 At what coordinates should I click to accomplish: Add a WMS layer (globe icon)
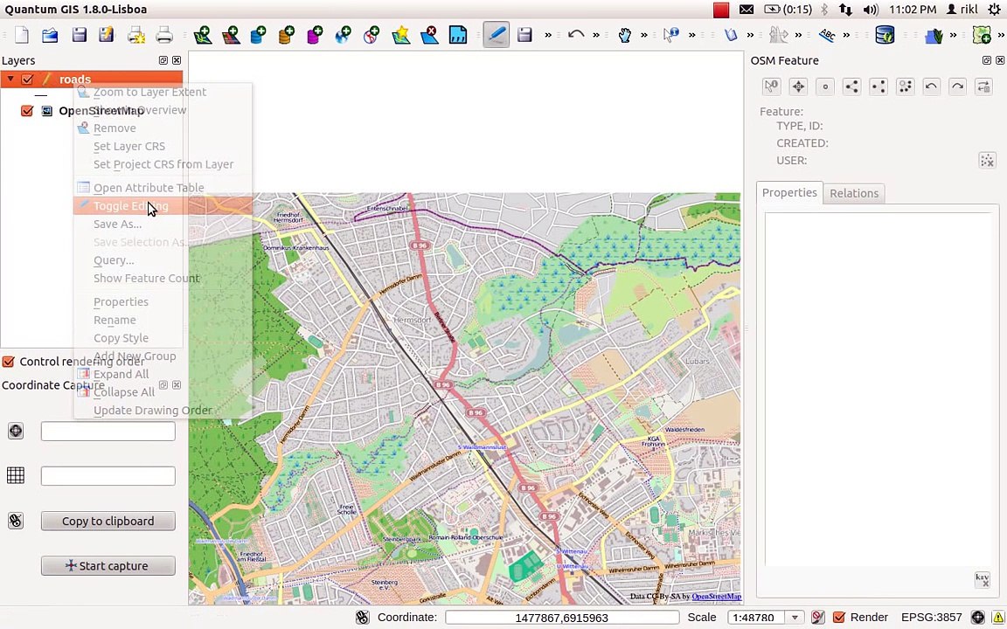[x=343, y=35]
